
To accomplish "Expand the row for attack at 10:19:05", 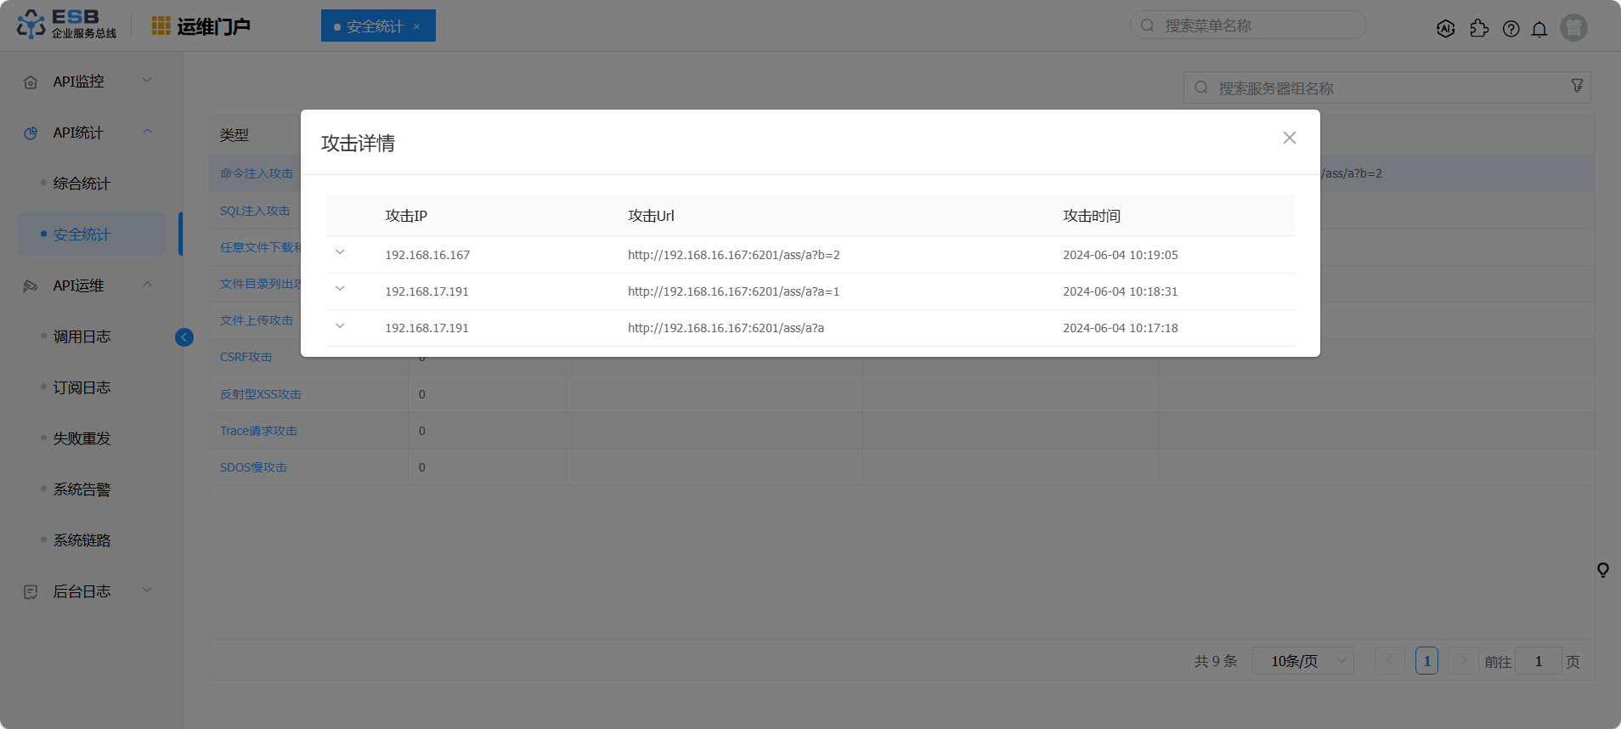I will point(340,252).
